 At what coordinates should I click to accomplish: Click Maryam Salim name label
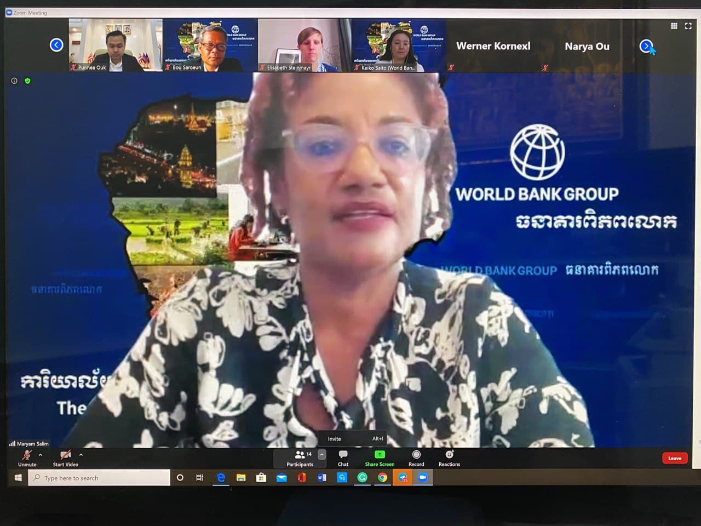click(33, 443)
